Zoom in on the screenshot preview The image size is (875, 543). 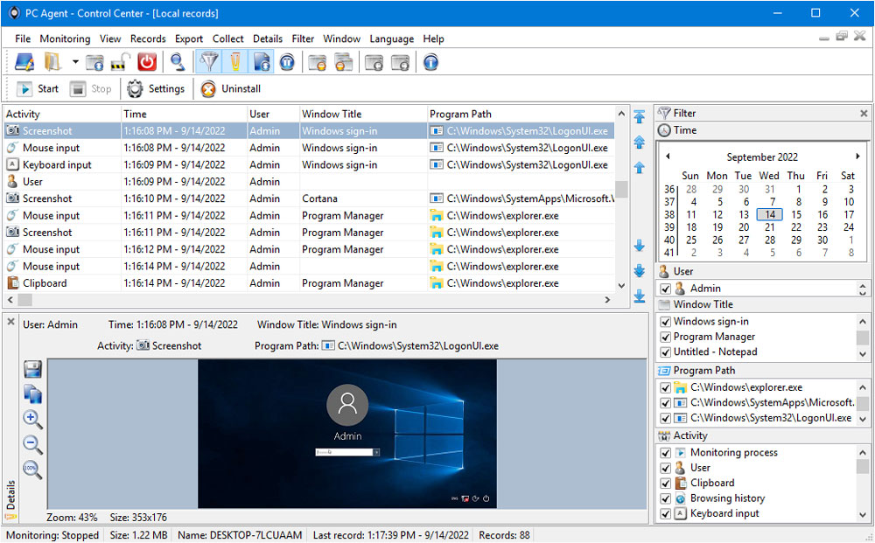click(31, 418)
